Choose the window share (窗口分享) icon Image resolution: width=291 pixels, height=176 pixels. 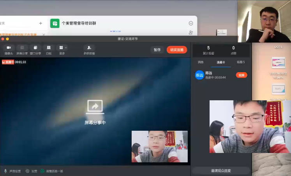(x=35, y=48)
